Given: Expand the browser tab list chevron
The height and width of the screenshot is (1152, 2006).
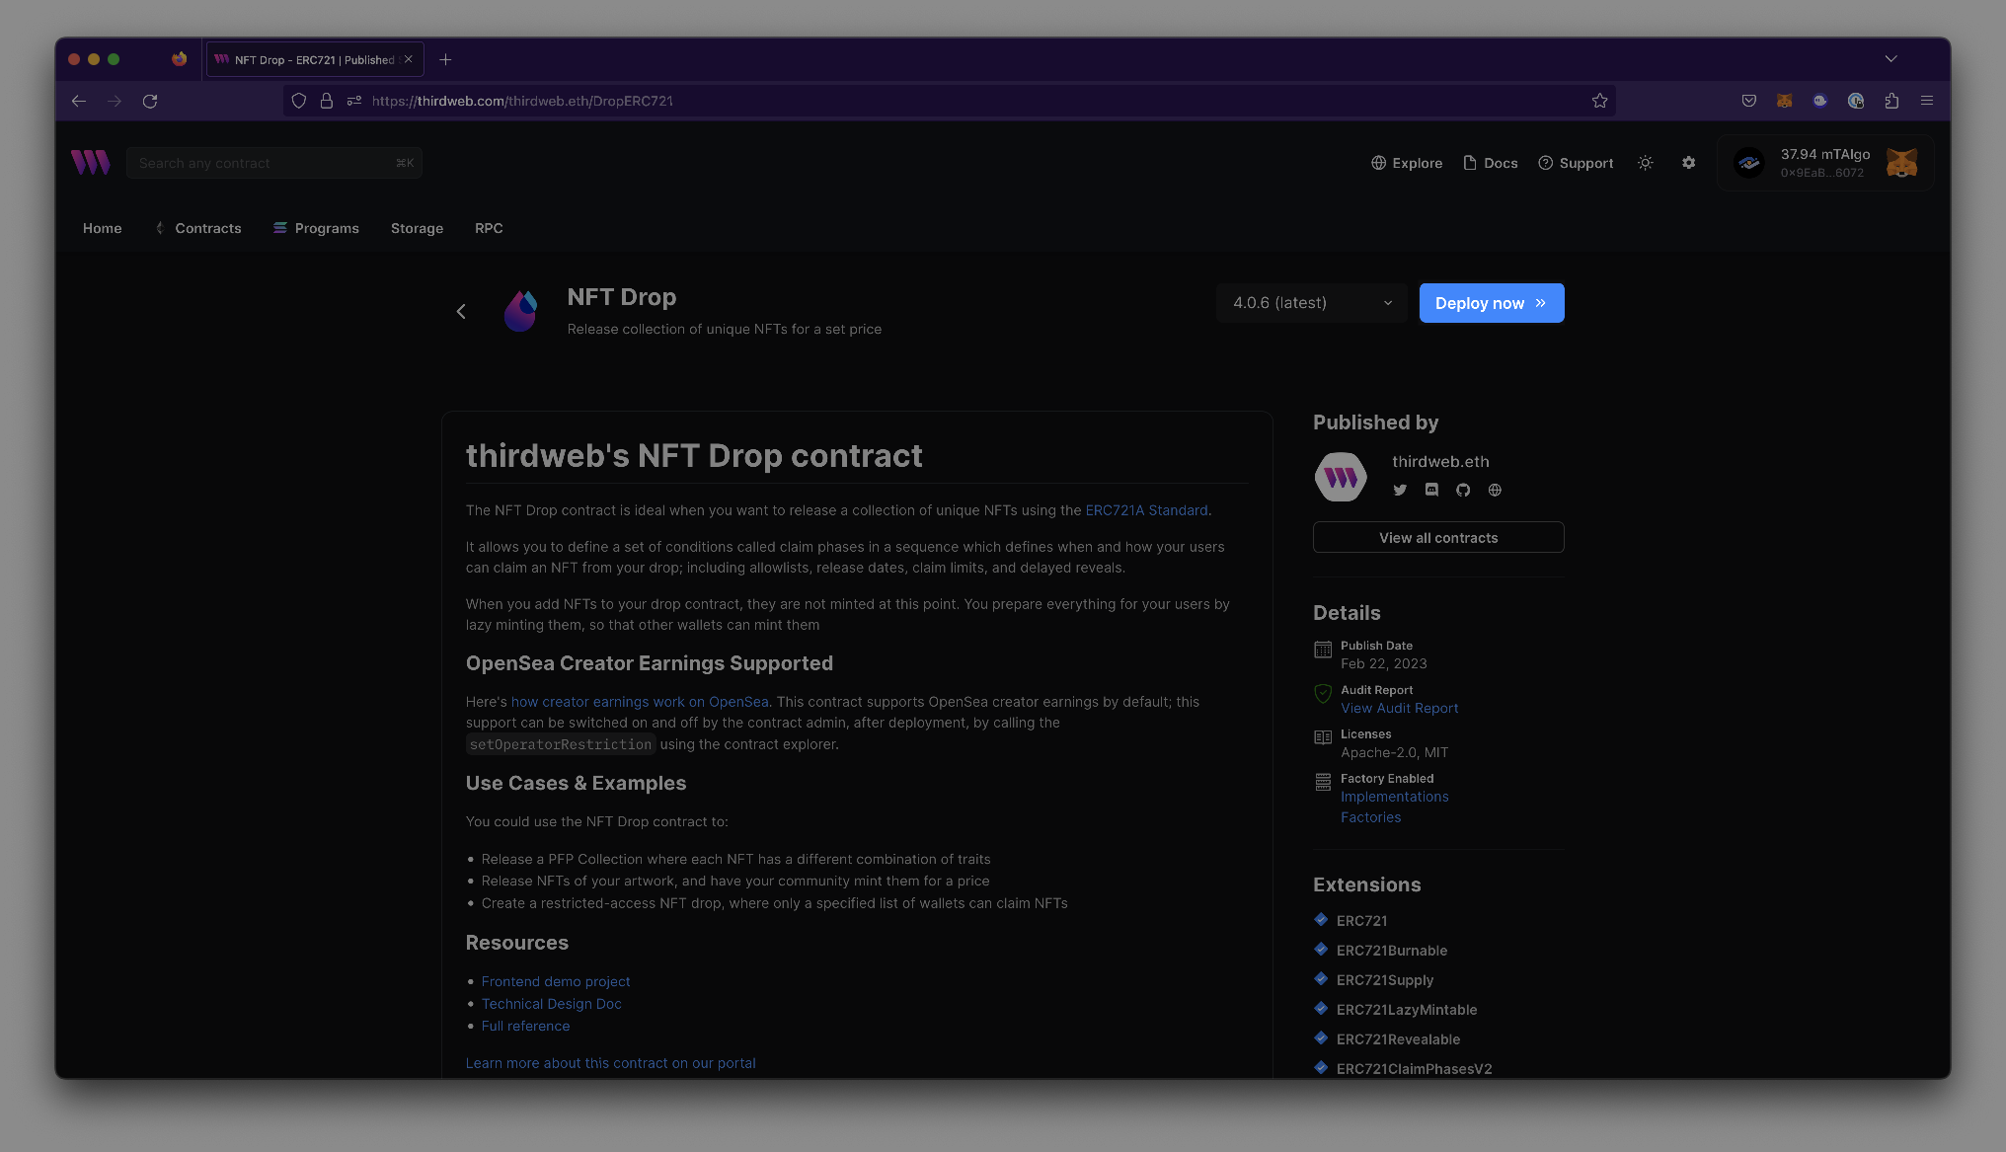Looking at the screenshot, I should [x=1890, y=59].
